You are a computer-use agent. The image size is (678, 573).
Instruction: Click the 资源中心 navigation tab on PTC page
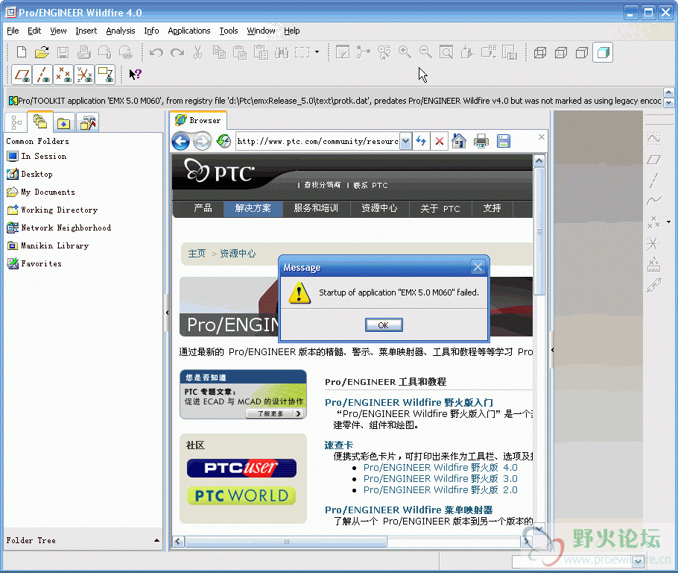(x=379, y=208)
